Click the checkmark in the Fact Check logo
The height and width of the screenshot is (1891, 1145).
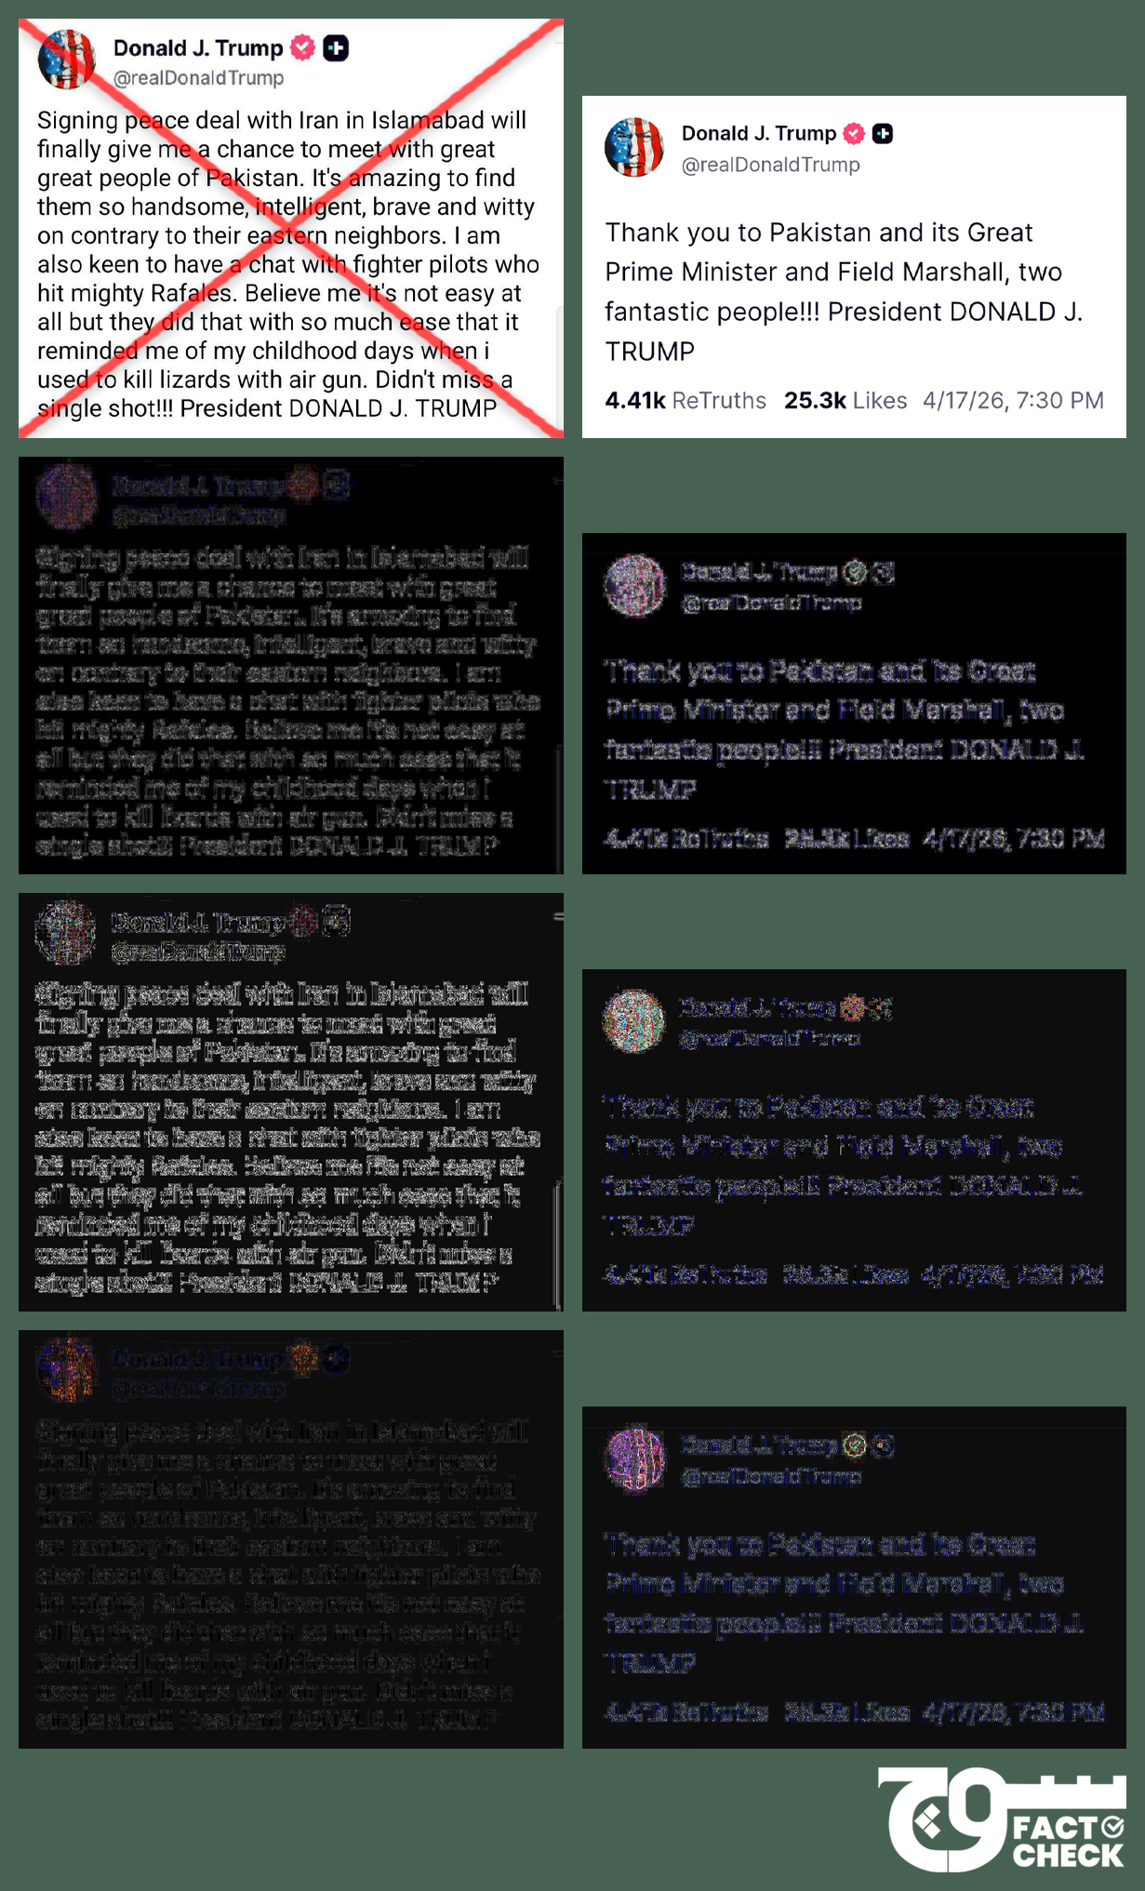[x=1112, y=1828]
